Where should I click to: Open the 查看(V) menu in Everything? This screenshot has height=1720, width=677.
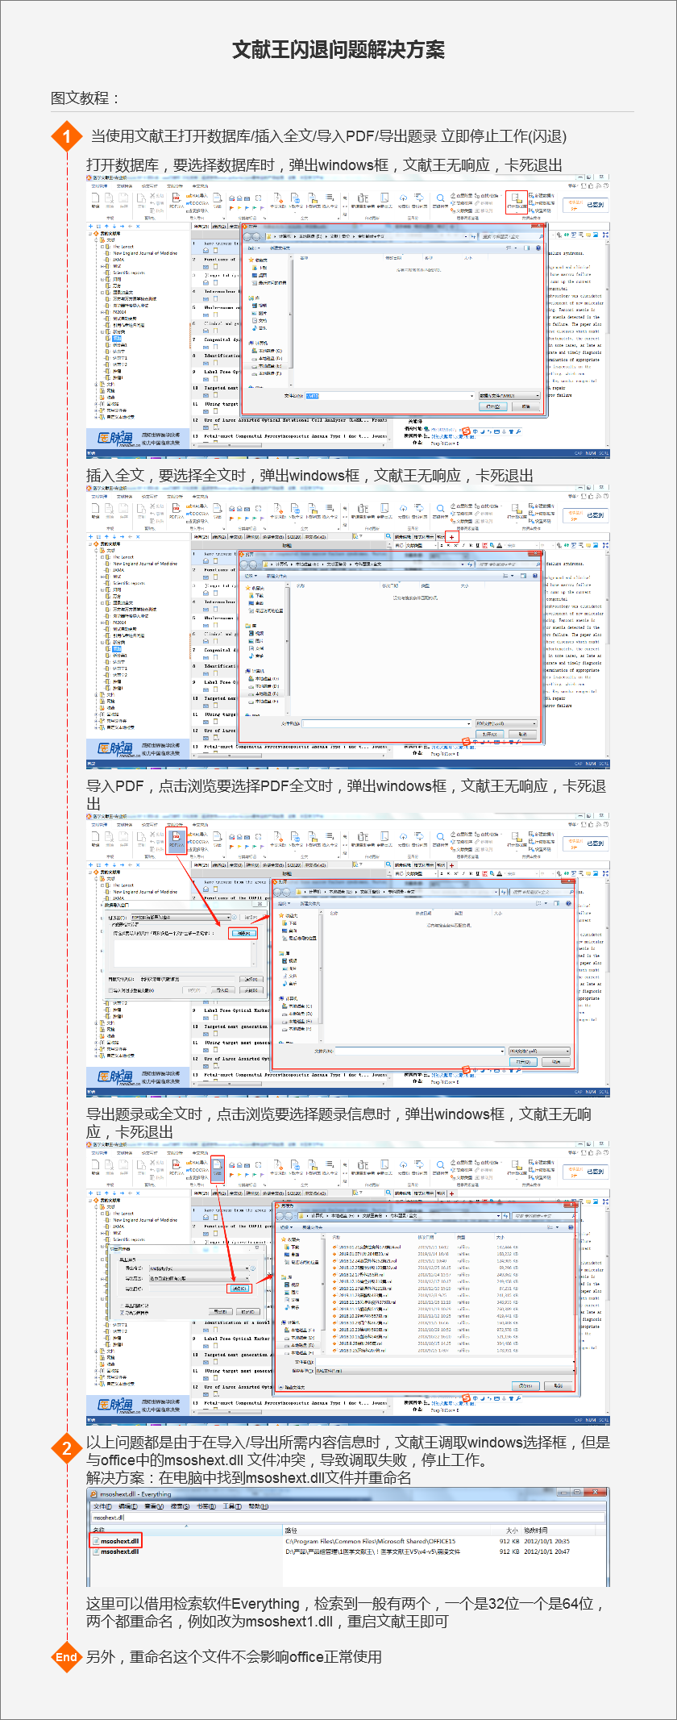[154, 1506]
